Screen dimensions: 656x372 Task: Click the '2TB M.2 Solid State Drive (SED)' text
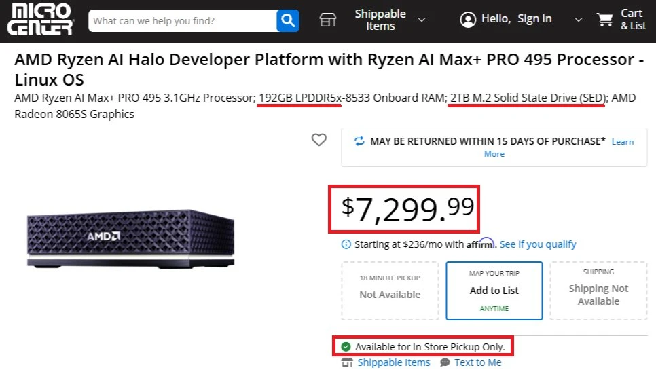(x=528, y=98)
